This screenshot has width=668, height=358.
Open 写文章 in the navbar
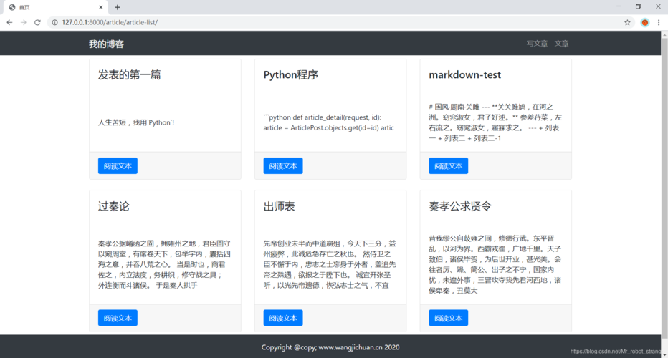point(537,44)
